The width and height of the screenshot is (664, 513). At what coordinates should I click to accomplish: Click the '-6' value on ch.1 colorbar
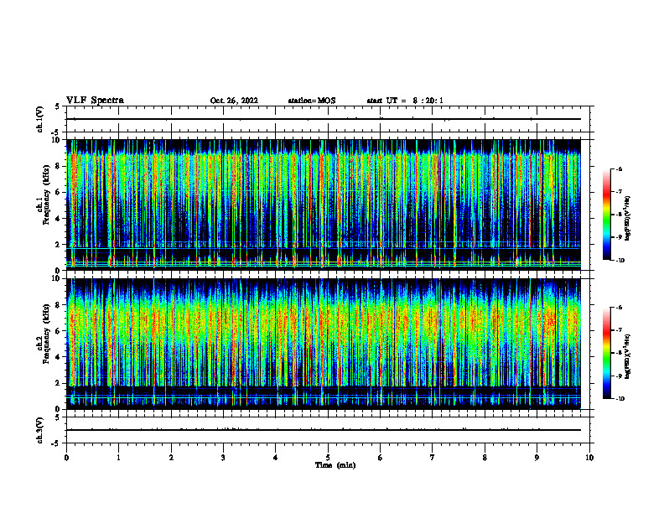618,168
